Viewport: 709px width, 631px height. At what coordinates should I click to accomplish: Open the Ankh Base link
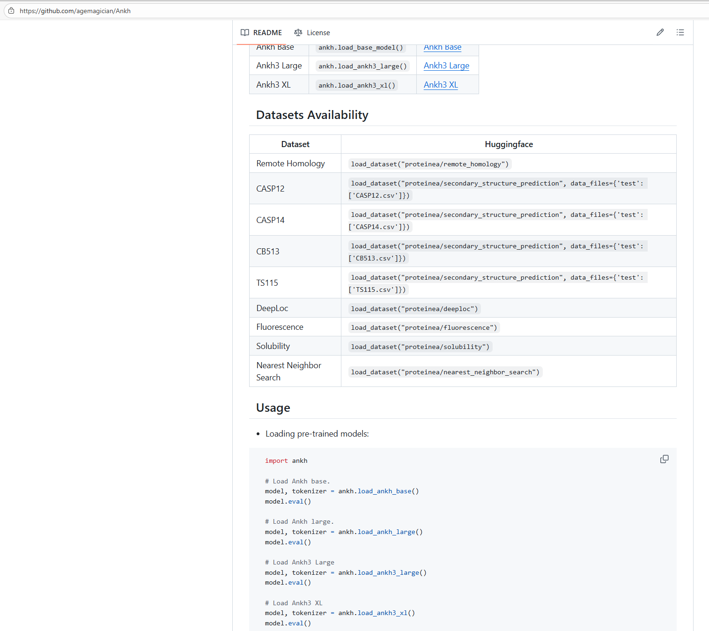coord(443,47)
